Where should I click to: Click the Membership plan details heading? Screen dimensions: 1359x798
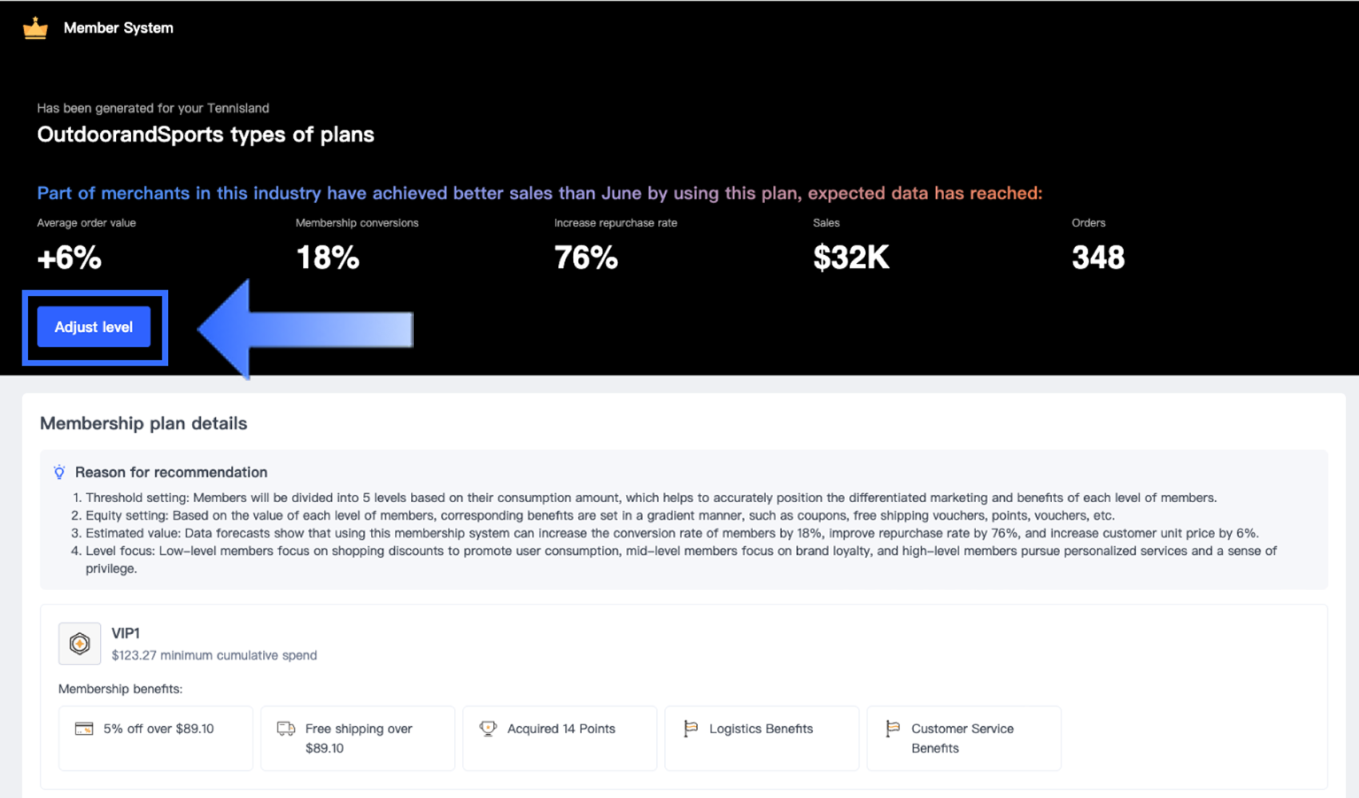coord(144,423)
